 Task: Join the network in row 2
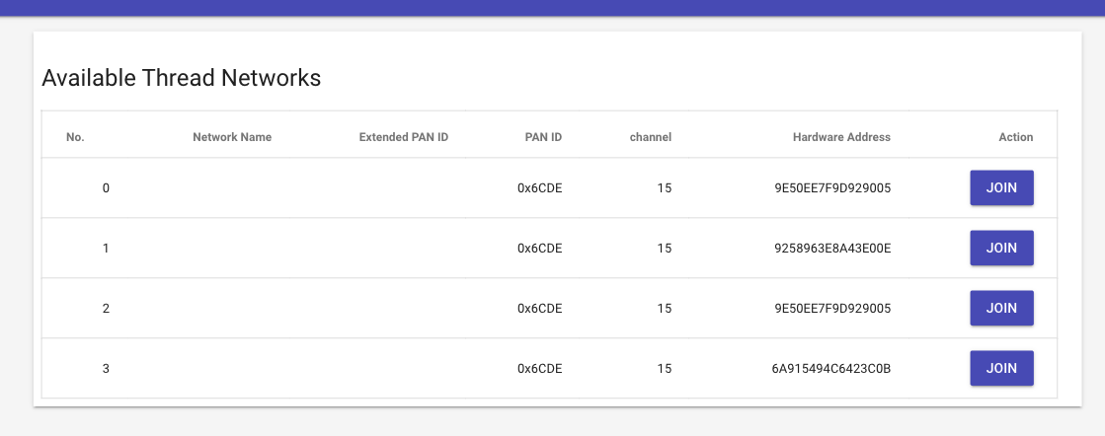1001,309
